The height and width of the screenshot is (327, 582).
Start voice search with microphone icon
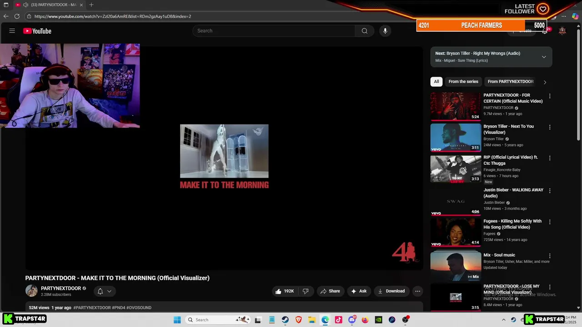(x=385, y=31)
